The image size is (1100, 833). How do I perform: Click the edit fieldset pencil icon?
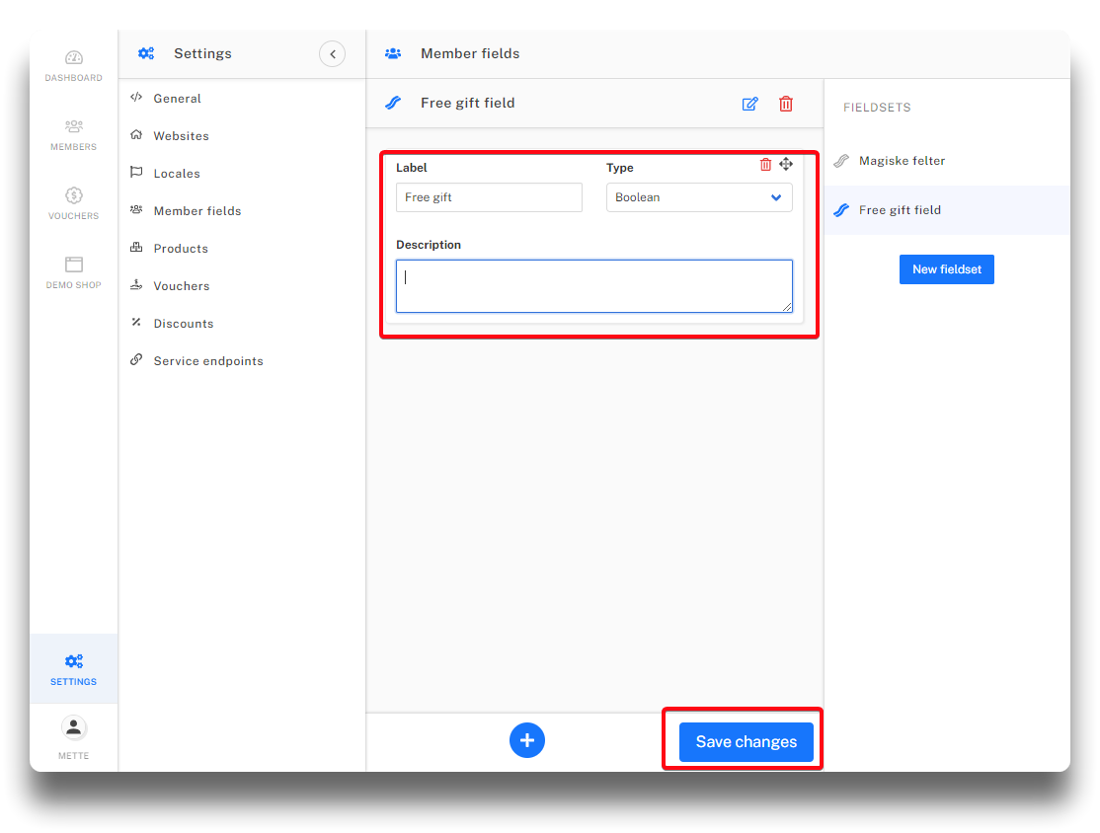point(749,104)
